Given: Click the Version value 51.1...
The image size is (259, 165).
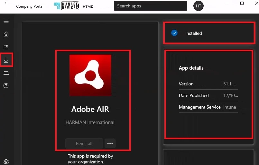Looking at the screenshot, I should 229,84.
